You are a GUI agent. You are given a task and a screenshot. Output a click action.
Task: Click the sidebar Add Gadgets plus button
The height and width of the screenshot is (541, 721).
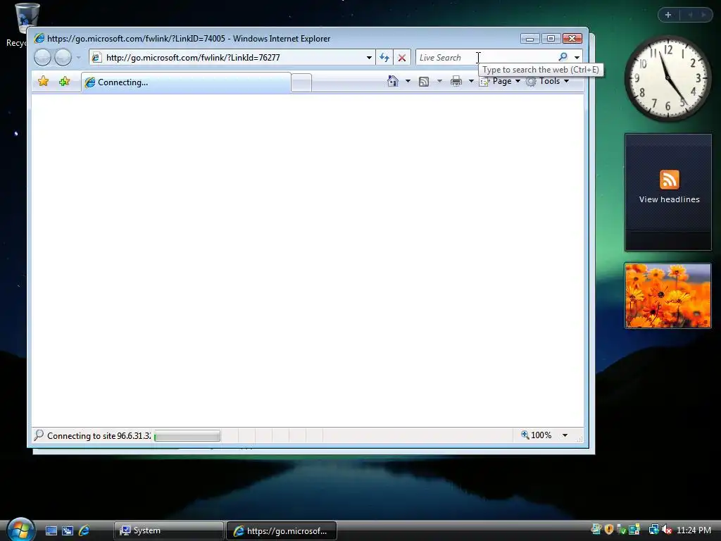tap(668, 15)
